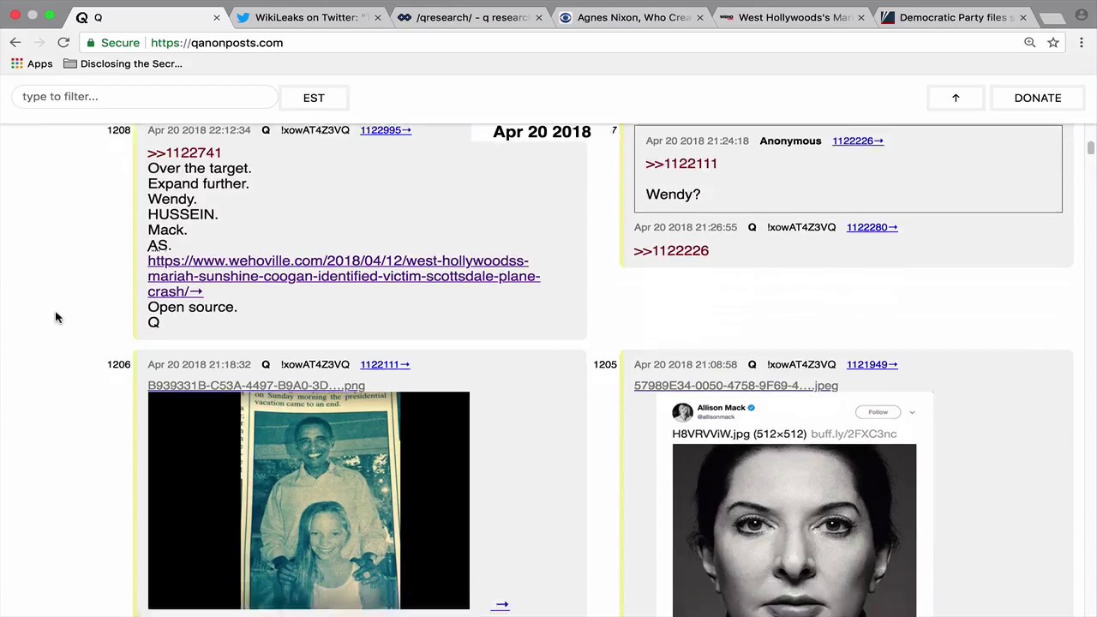Click the 'Wendy?' quoted text
This screenshot has height=617, width=1097.
[673, 195]
